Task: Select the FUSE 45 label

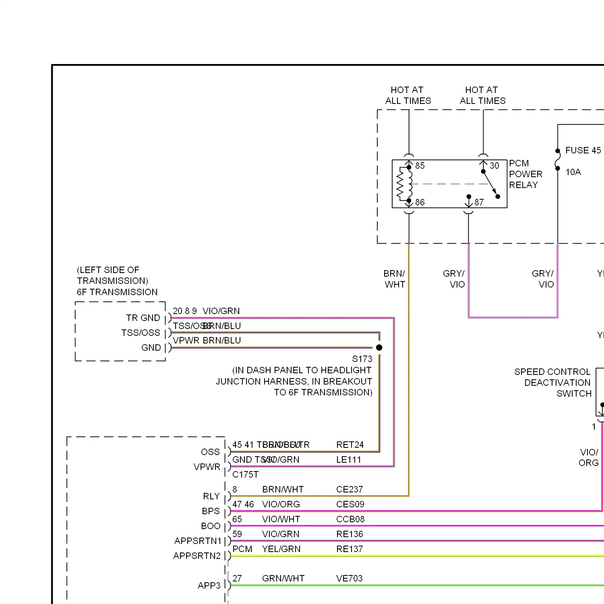Action: pos(583,150)
